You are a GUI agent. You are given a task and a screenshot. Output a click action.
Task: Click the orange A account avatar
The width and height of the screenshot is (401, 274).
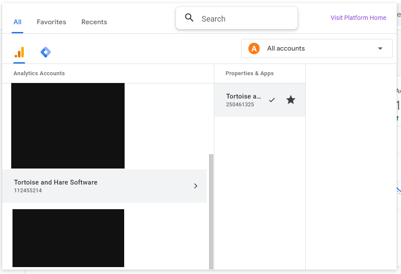[254, 48]
